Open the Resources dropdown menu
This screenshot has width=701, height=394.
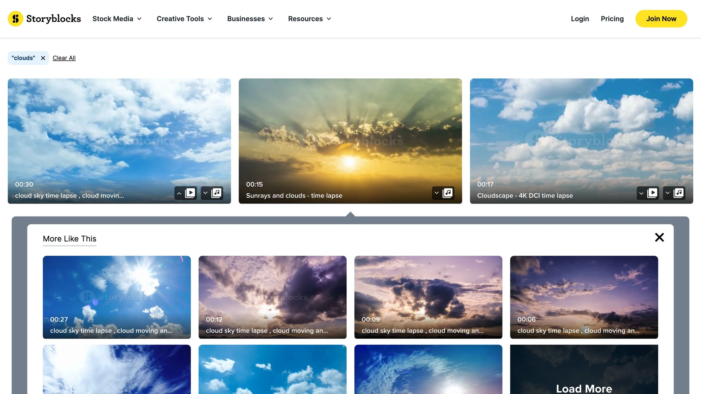pos(310,19)
